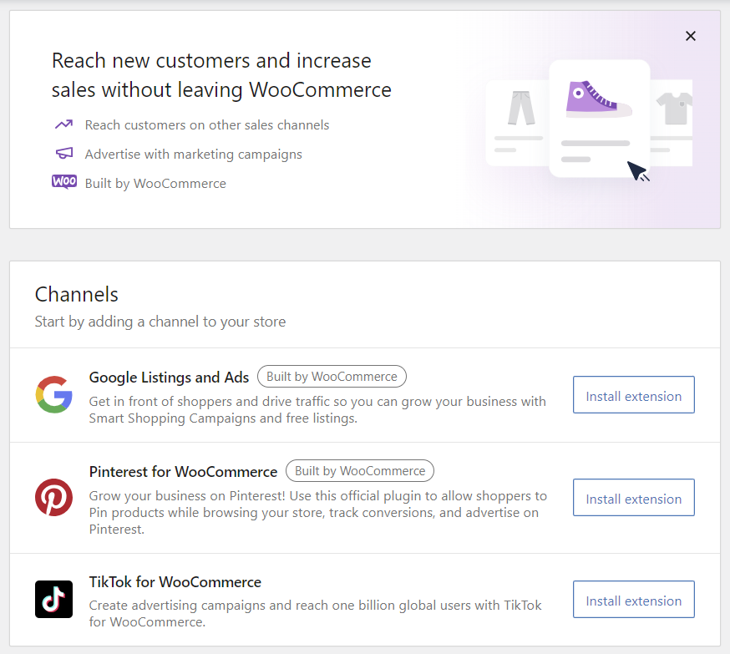Open Pinterest for WooCommerce title link
Viewport: 730px width, 654px height.
(182, 471)
